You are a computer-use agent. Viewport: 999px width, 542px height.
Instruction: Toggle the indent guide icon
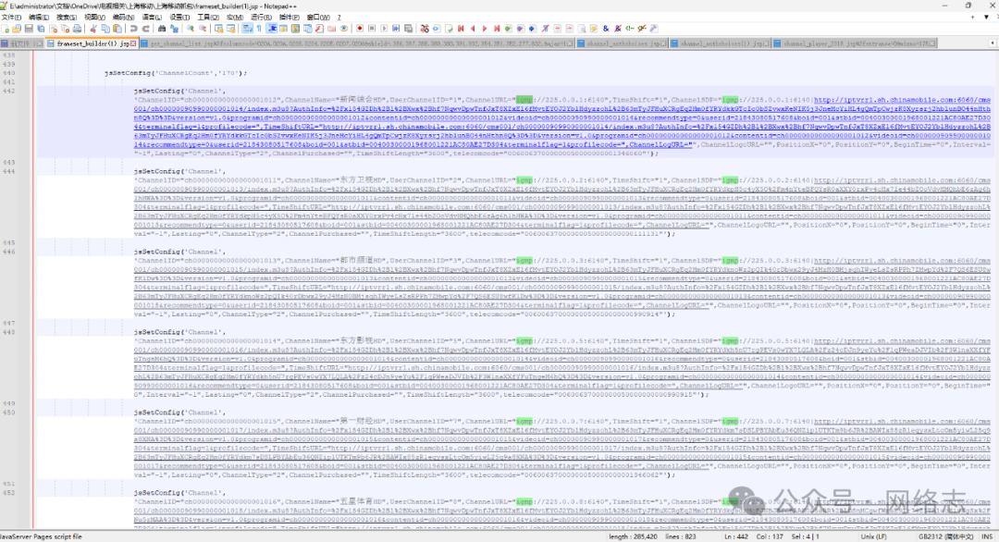pyautogui.click(x=271, y=29)
